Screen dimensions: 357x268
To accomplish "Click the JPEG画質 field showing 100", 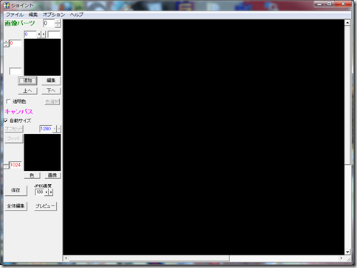I will [x=39, y=192].
